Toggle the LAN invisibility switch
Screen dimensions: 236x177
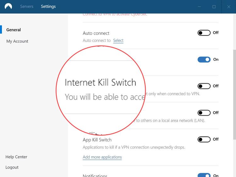coord(204,113)
